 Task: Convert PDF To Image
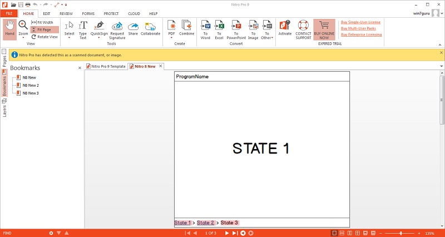pyautogui.click(x=253, y=29)
